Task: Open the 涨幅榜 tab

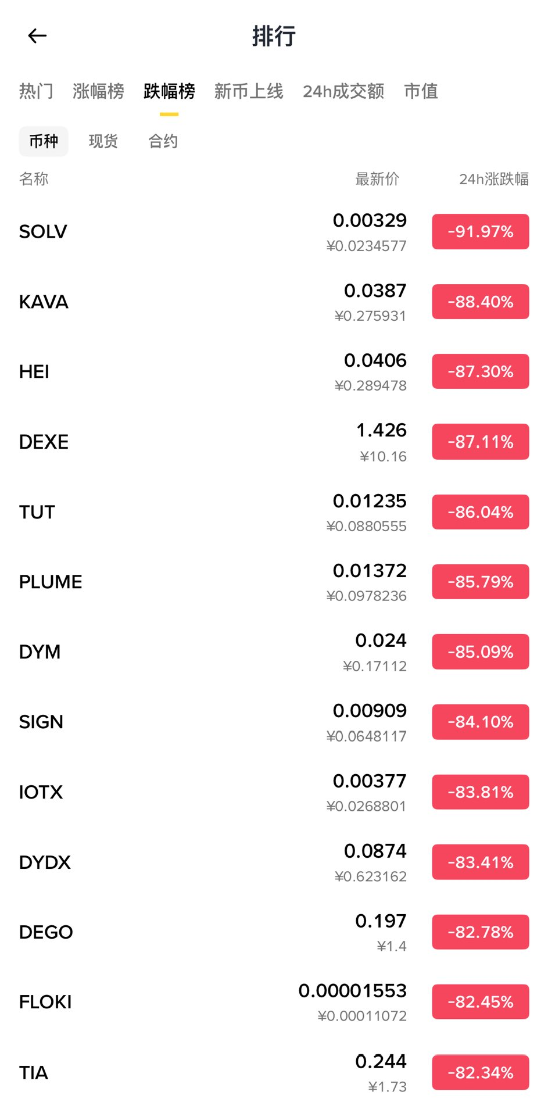Action: tap(98, 91)
